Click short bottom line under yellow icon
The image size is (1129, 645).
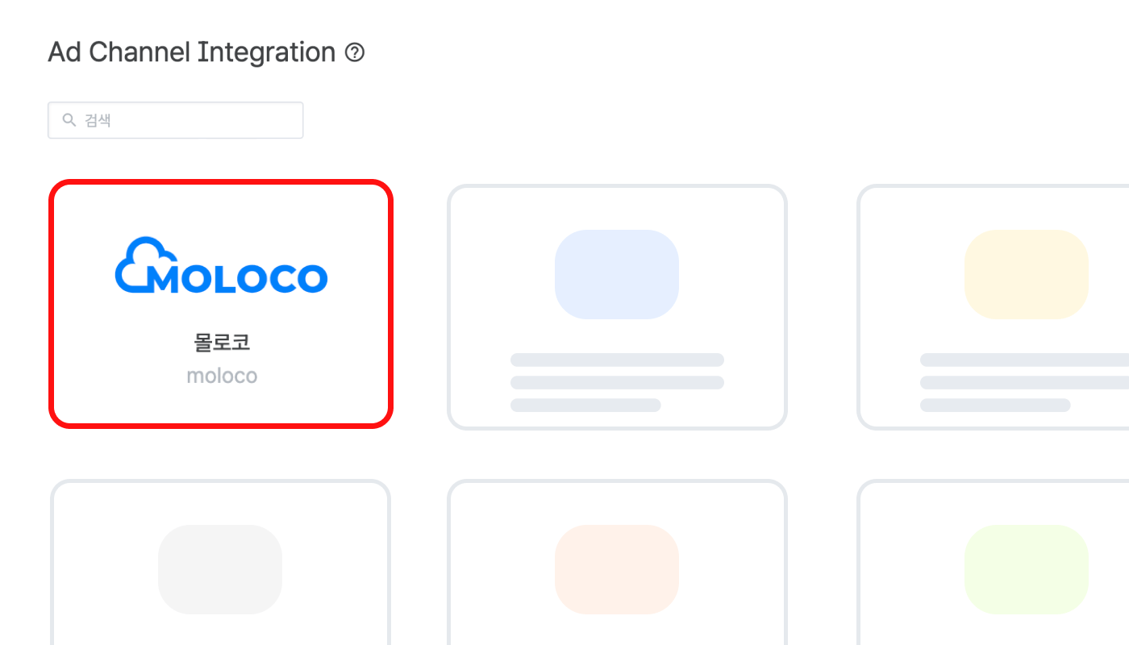[995, 405]
